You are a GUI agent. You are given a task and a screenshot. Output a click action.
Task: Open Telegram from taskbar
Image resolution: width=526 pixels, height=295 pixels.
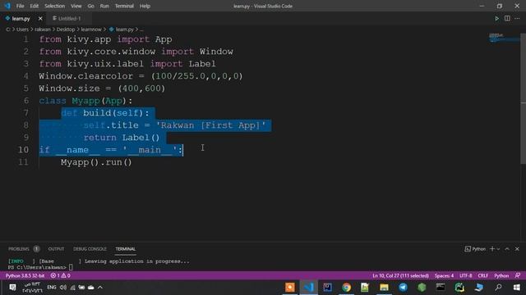coord(403,288)
